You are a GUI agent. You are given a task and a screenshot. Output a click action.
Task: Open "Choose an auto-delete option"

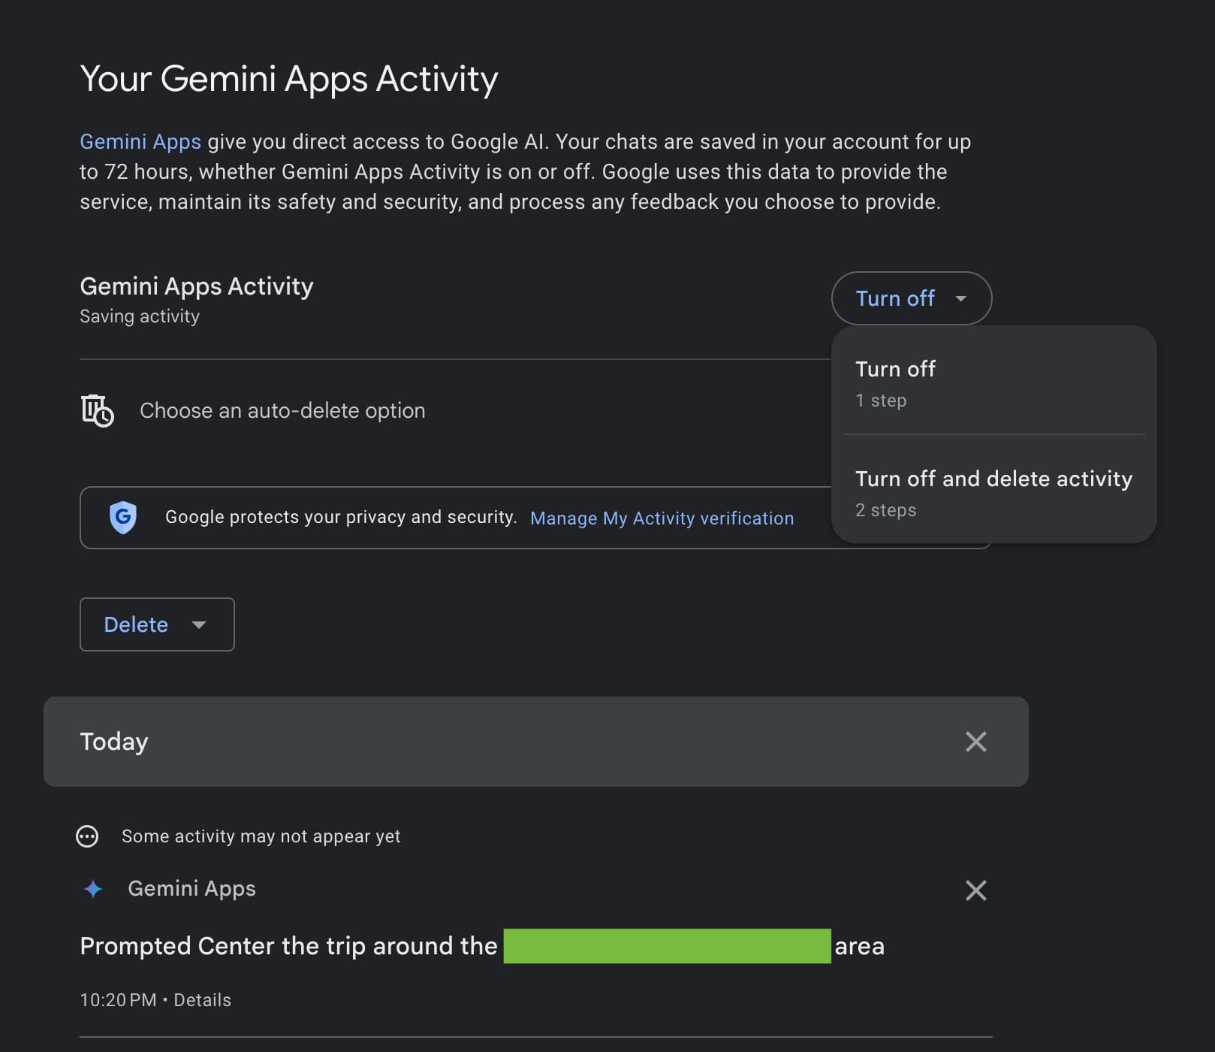point(282,410)
